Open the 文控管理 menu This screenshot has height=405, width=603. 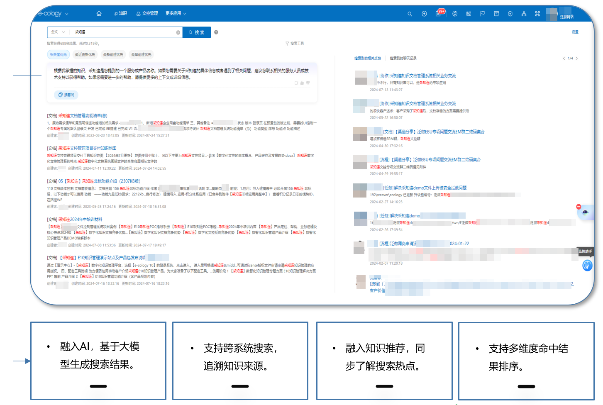147,14
